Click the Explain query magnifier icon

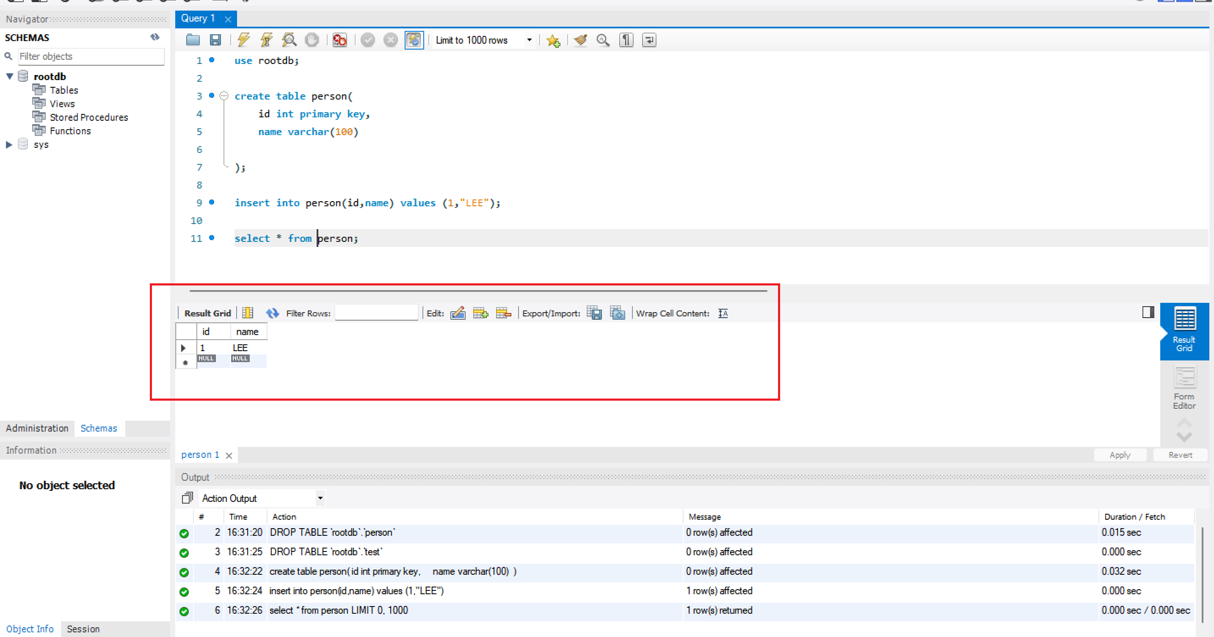click(x=289, y=40)
